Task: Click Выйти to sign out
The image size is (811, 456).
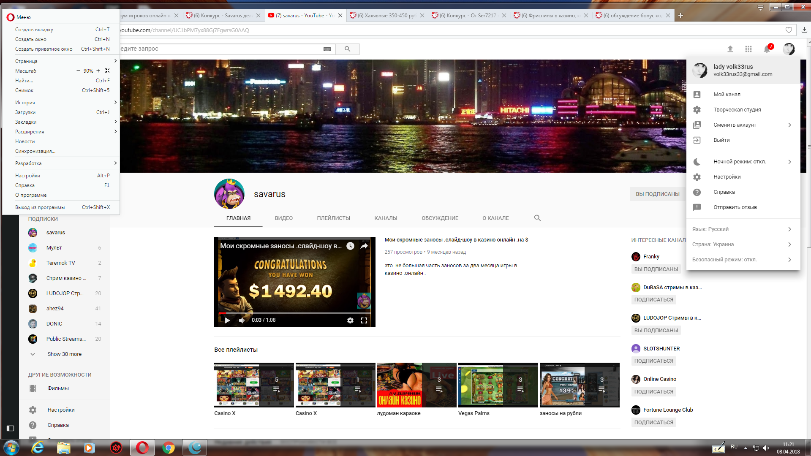Action: click(721, 140)
